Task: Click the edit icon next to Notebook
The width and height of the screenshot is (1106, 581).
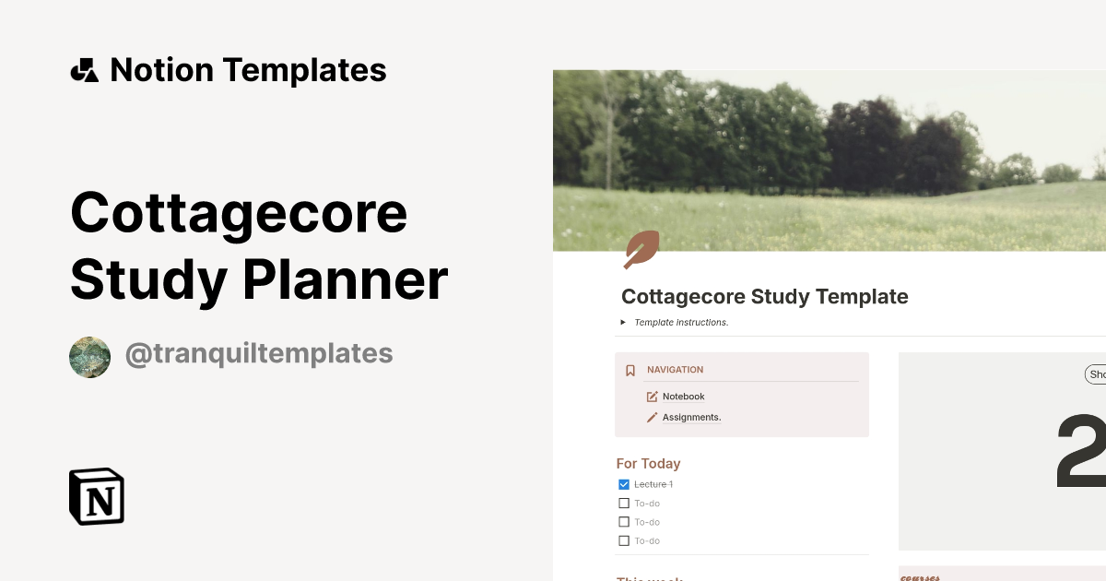Action: pyautogui.click(x=653, y=397)
